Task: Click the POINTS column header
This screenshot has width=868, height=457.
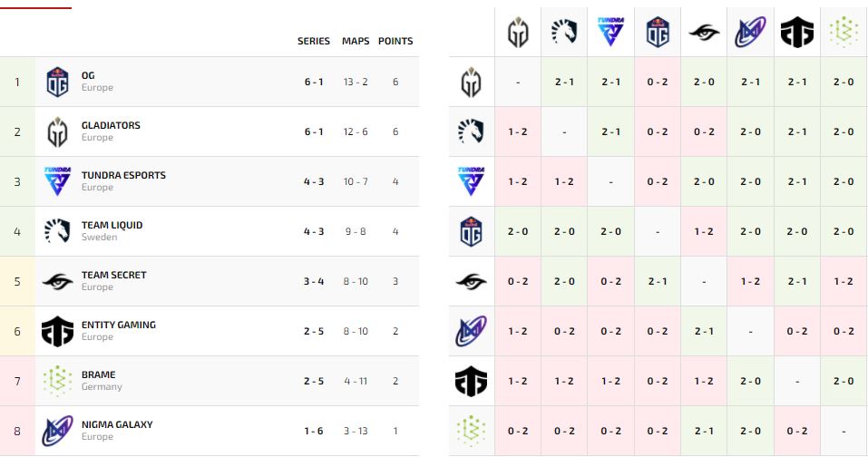Action: 395,41
